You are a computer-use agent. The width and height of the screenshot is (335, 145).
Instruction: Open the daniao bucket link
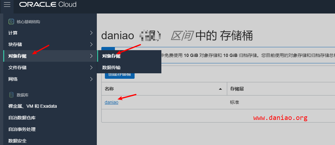(112, 102)
